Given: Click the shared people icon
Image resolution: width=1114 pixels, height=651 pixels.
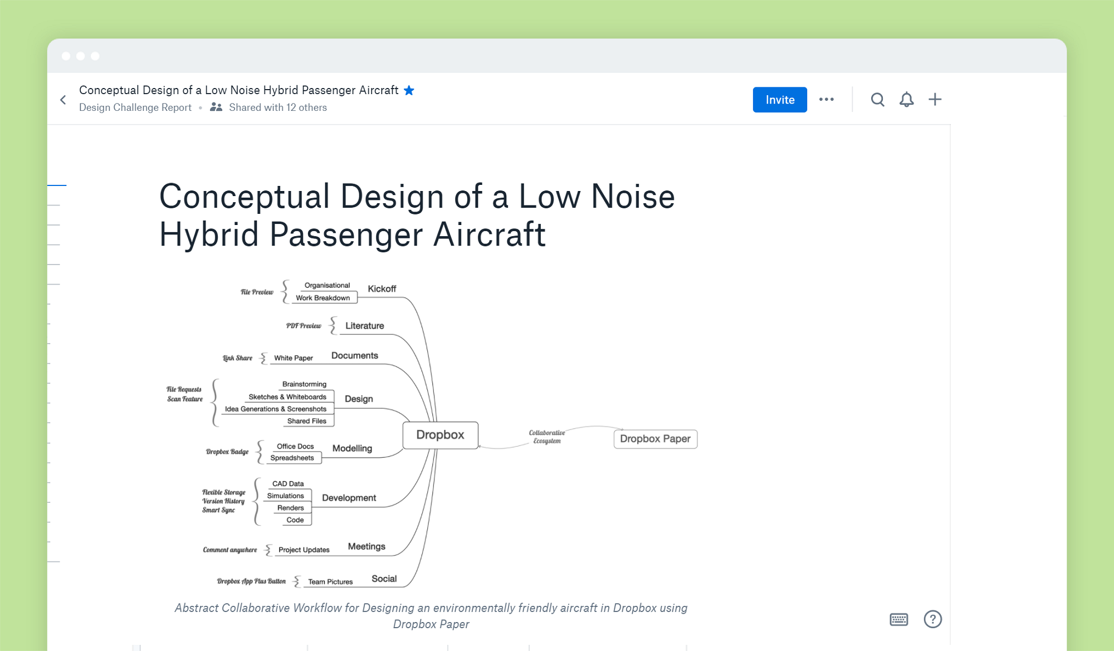Looking at the screenshot, I should tap(216, 107).
